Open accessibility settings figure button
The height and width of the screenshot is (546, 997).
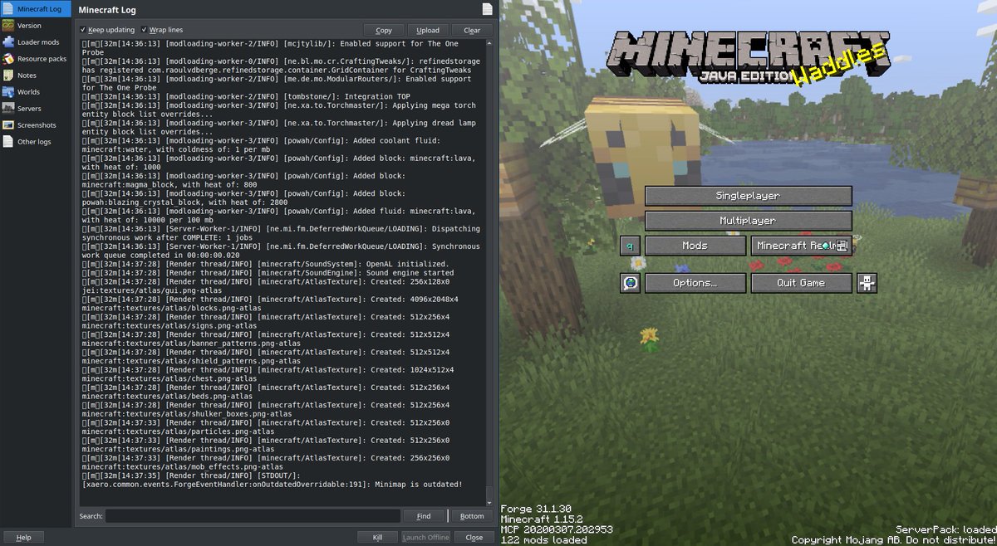click(867, 283)
